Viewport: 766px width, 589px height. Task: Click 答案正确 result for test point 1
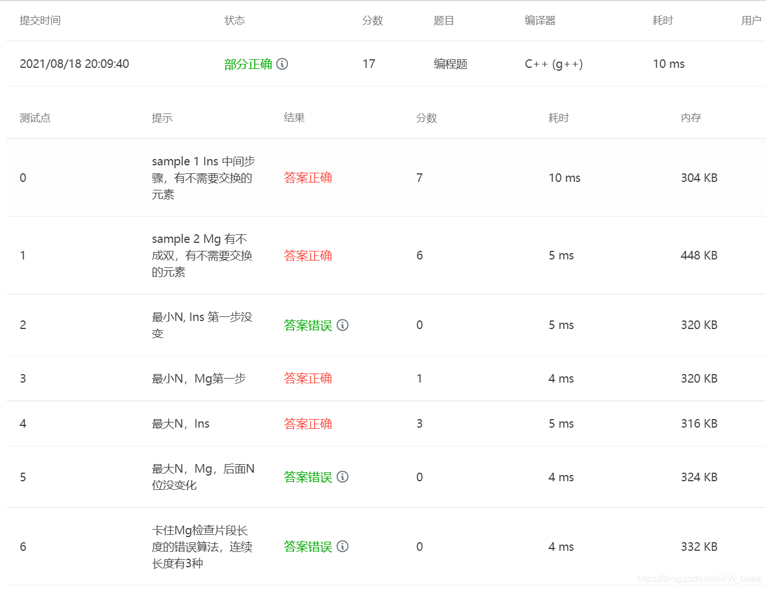pos(308,255)
